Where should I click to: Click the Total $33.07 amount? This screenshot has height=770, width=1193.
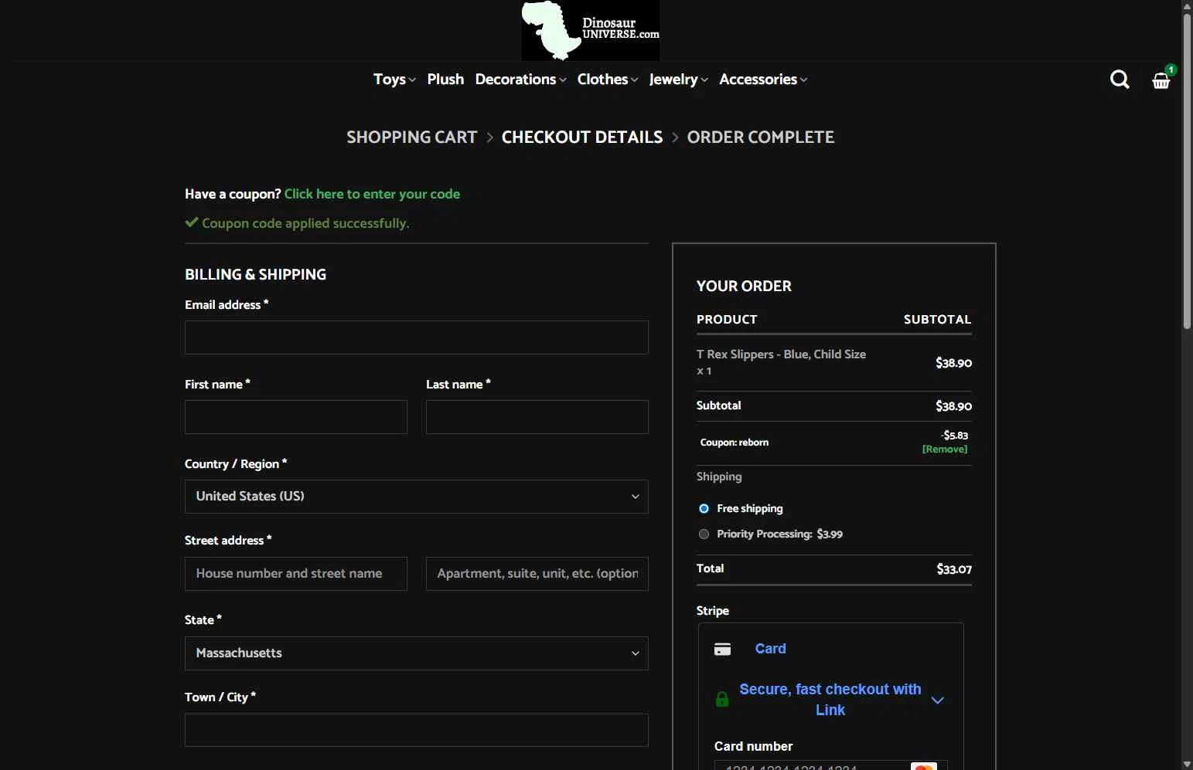(954, 569)
